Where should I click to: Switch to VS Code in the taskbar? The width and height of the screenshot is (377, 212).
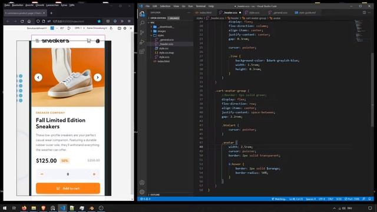63,208
